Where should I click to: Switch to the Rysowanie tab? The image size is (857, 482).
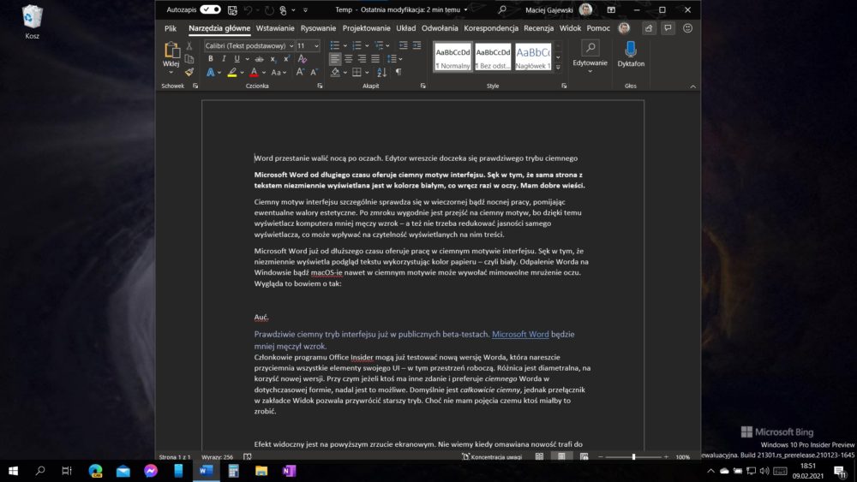(318, 28)
